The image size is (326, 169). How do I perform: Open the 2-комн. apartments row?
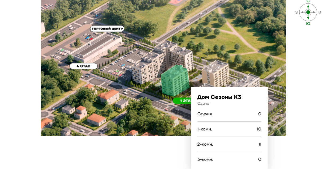click(229, 144)
